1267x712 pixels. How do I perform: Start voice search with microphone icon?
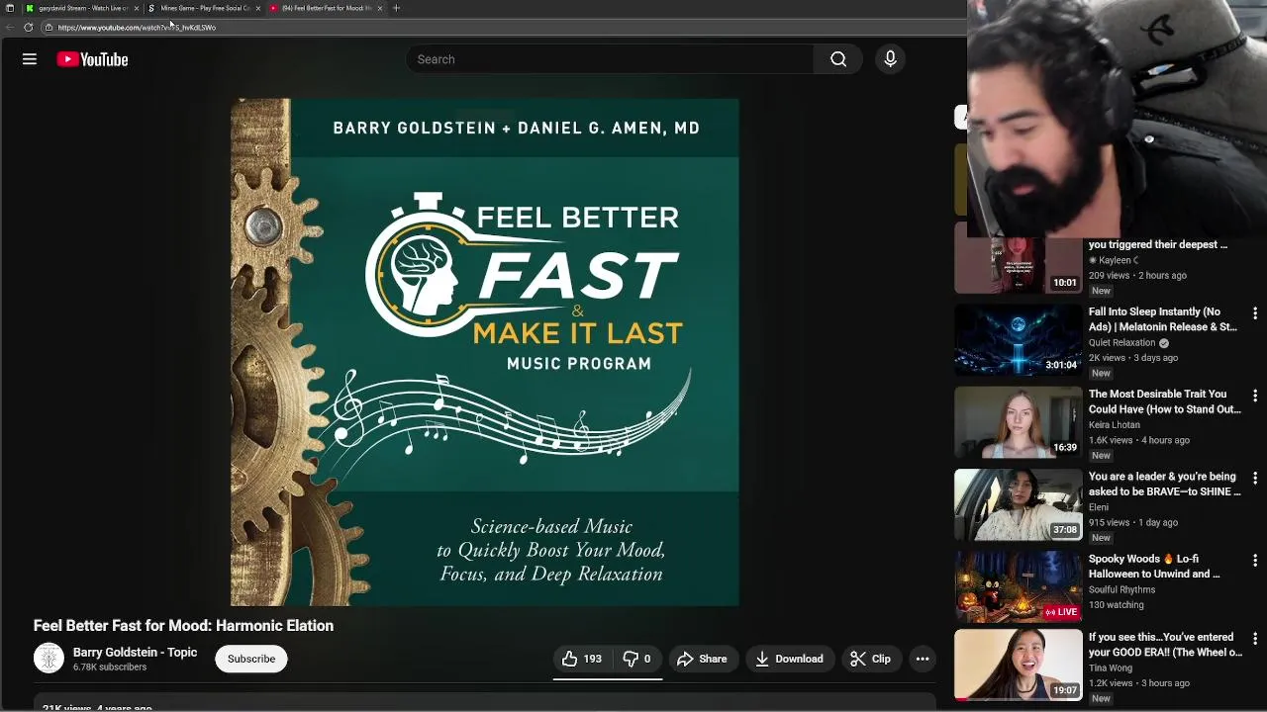(890, 59)
